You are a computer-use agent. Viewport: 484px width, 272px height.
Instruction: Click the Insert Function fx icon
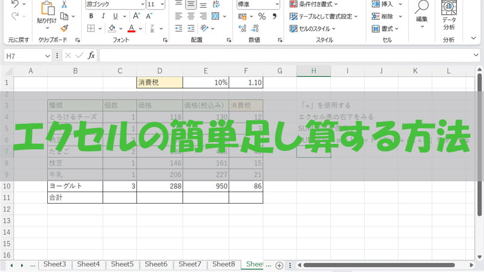coord(91,56)
